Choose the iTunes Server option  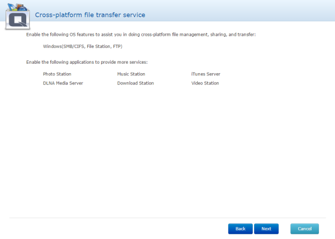coord(205,74)
